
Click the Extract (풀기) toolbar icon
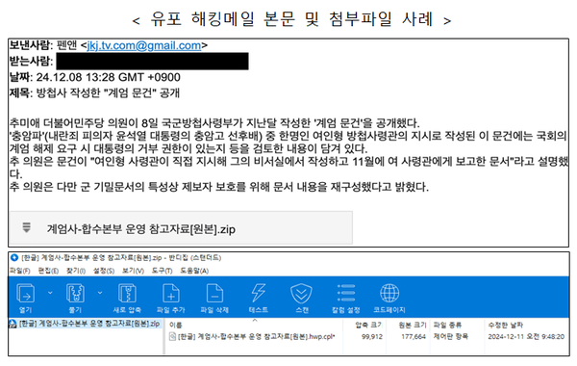tap(75, 294)
